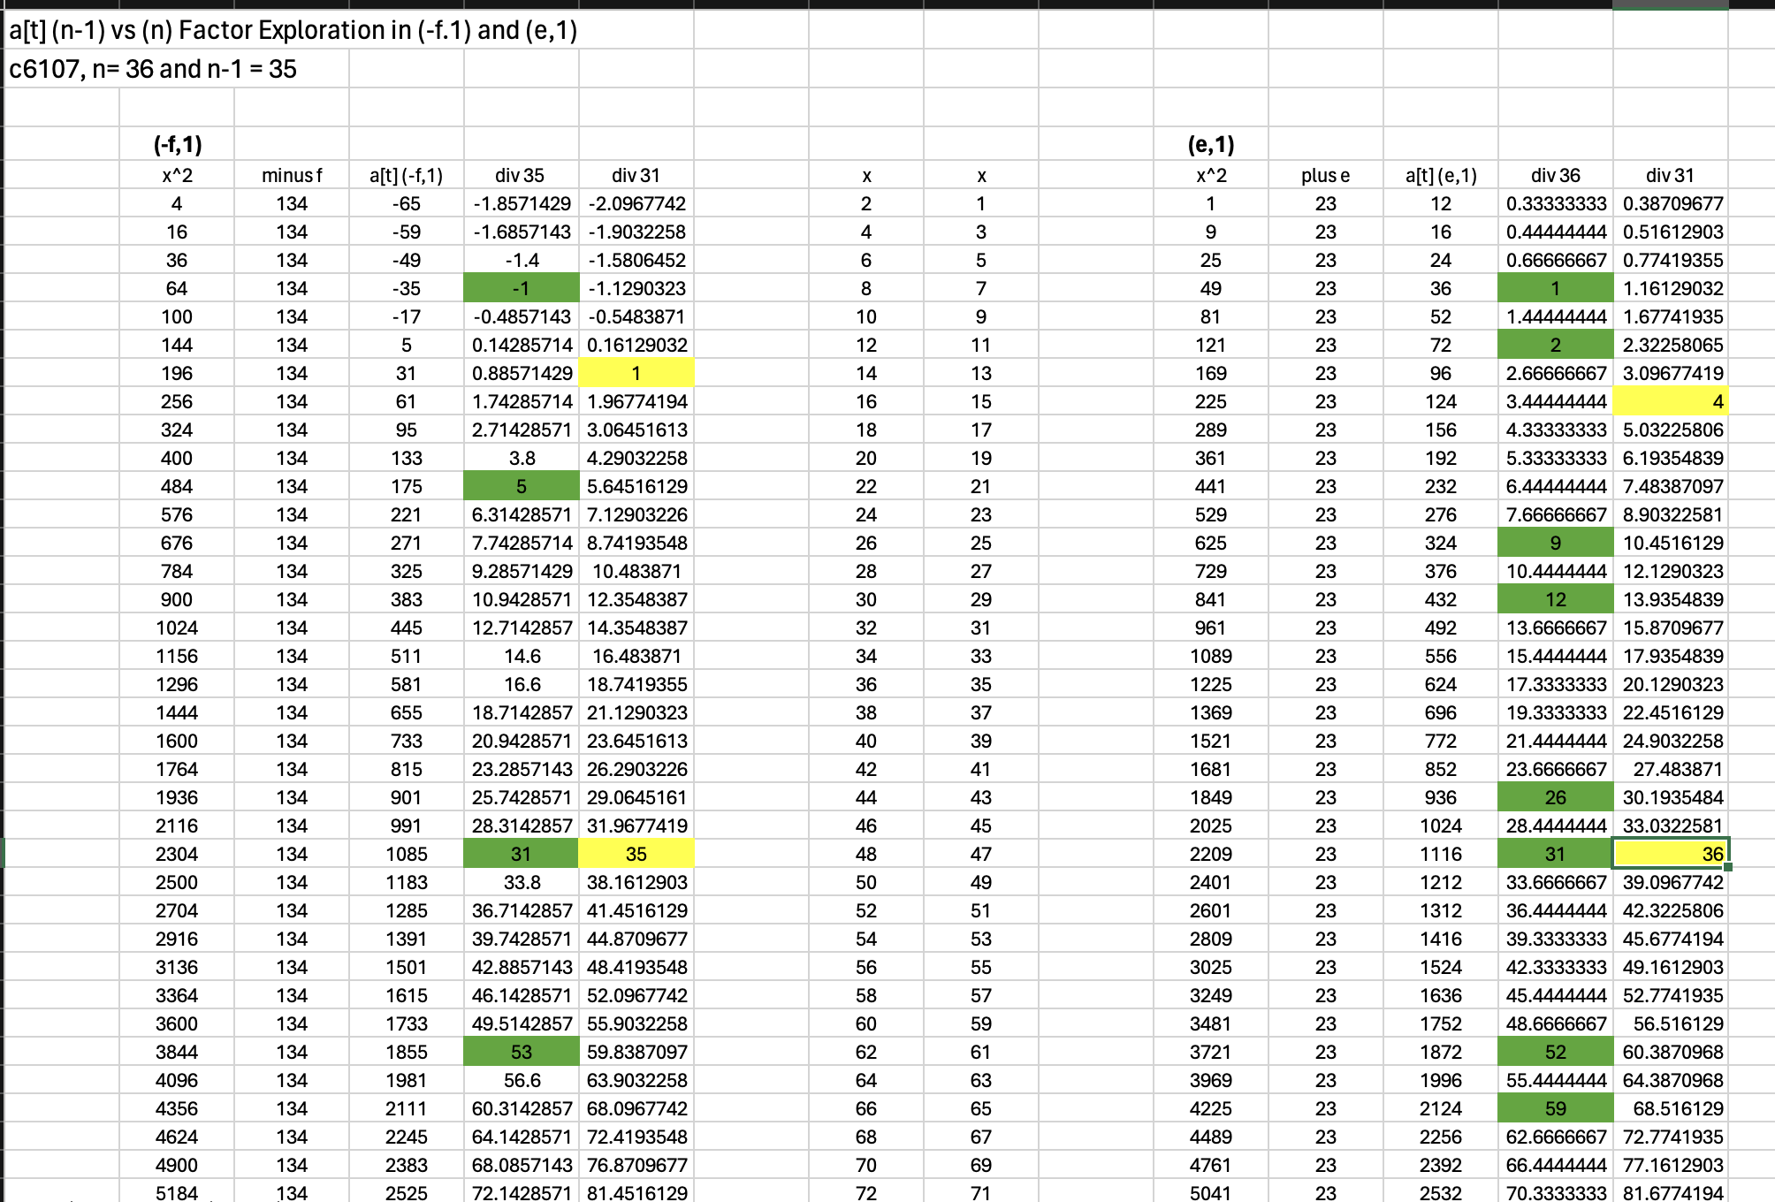Select the yellow '1' cell in the 196 row

[636, 373]
